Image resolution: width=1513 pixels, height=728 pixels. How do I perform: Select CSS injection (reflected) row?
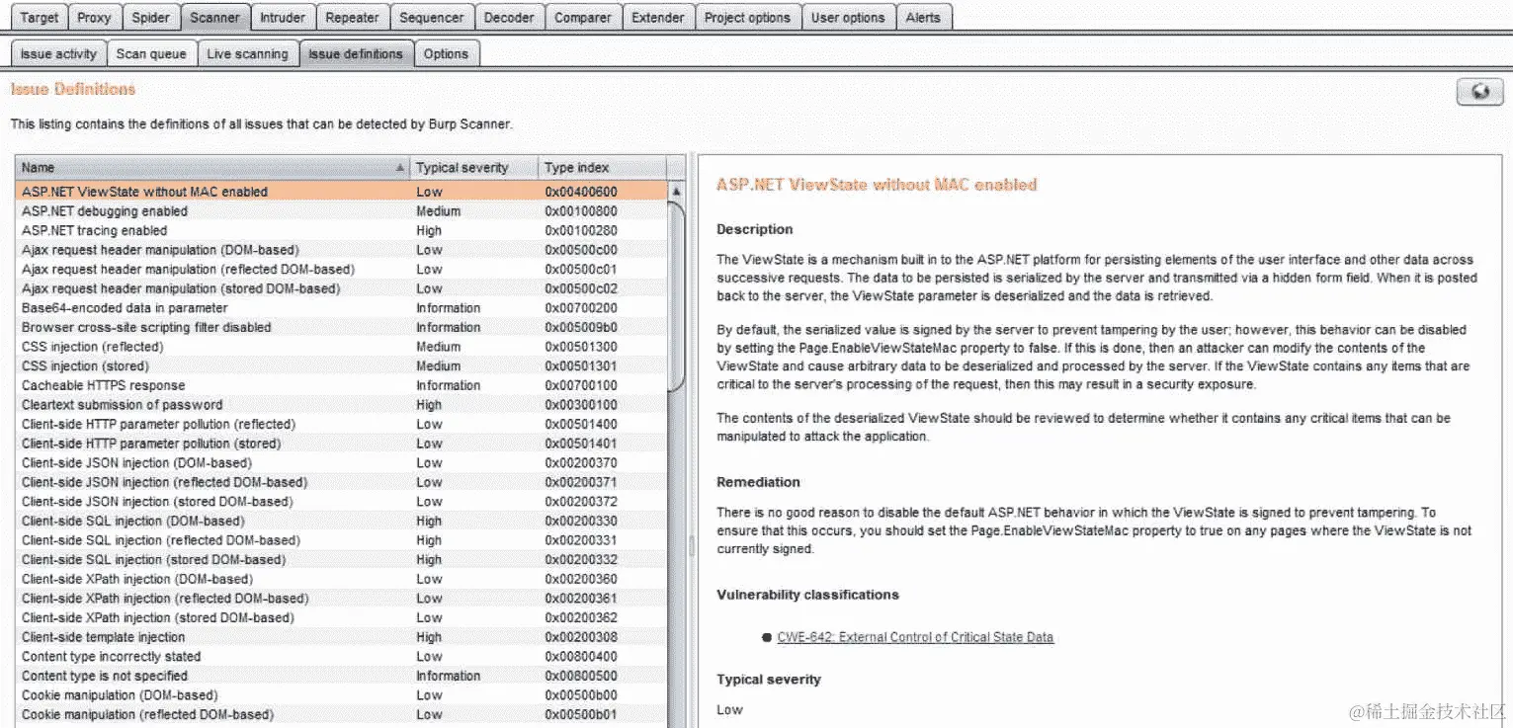(x=342, y=347)
